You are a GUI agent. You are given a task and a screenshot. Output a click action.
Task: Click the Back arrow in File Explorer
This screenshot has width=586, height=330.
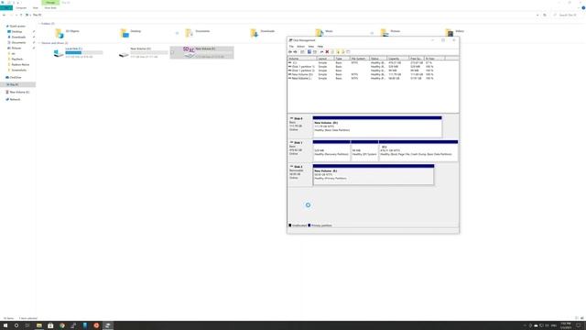point(4,15)
